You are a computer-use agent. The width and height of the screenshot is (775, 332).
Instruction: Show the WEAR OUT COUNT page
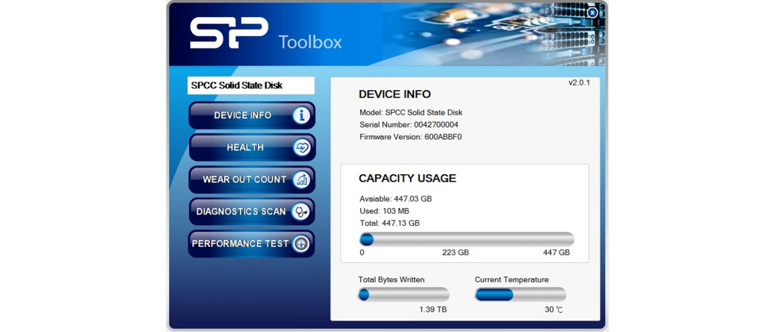click(252, 180)
